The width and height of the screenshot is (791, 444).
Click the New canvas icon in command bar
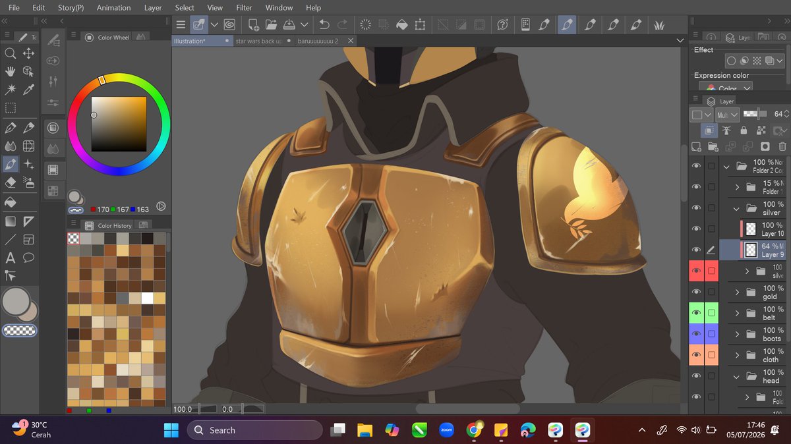pyautogui.click(x=253, y=25)
